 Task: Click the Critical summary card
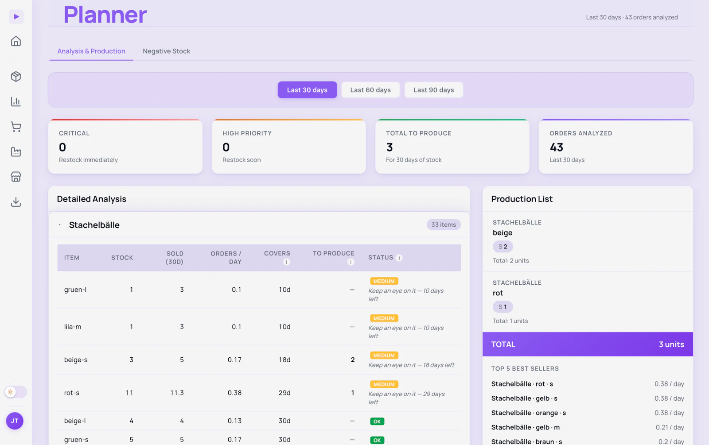click(x=125, y=146)
